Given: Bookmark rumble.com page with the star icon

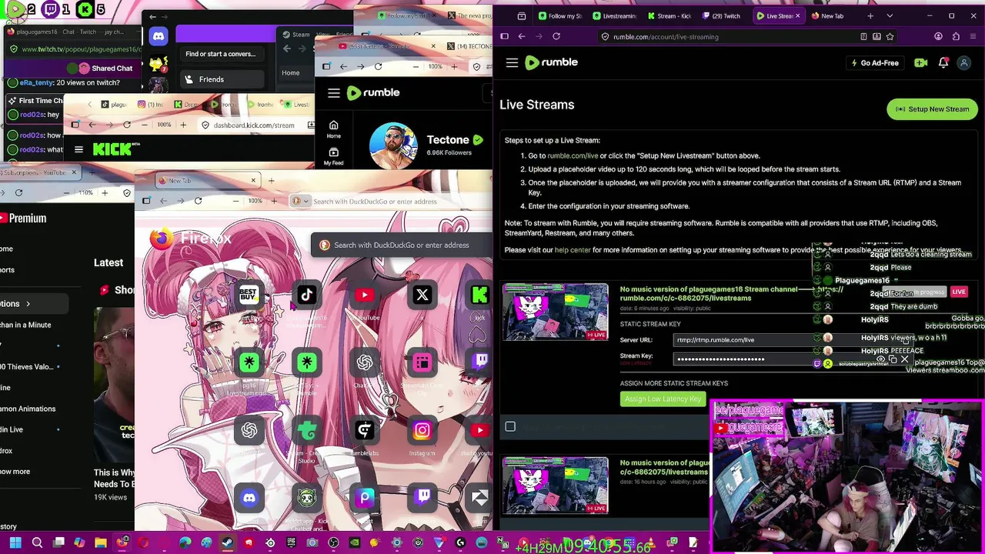Looking at the screenshot, I should [x=890, y=36].
